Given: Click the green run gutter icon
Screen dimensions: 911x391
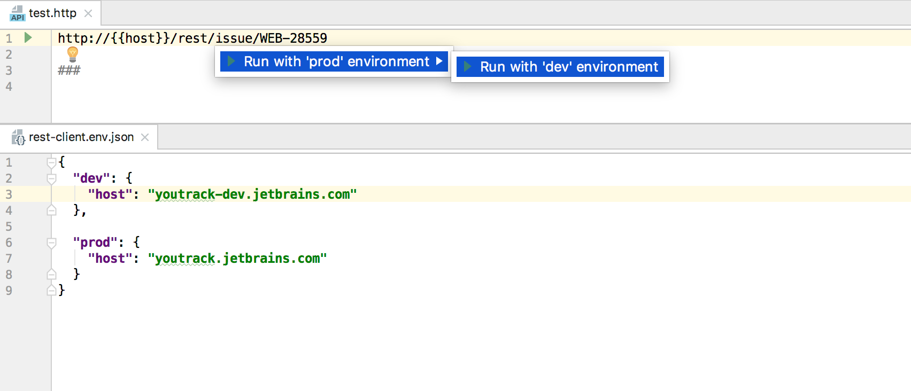Looking at the screenshot, I should tap(28, 38).
